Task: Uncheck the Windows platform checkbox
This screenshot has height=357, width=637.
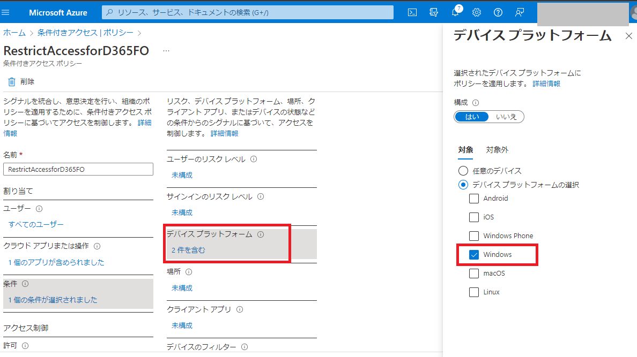Action: [x=473, y=255]
